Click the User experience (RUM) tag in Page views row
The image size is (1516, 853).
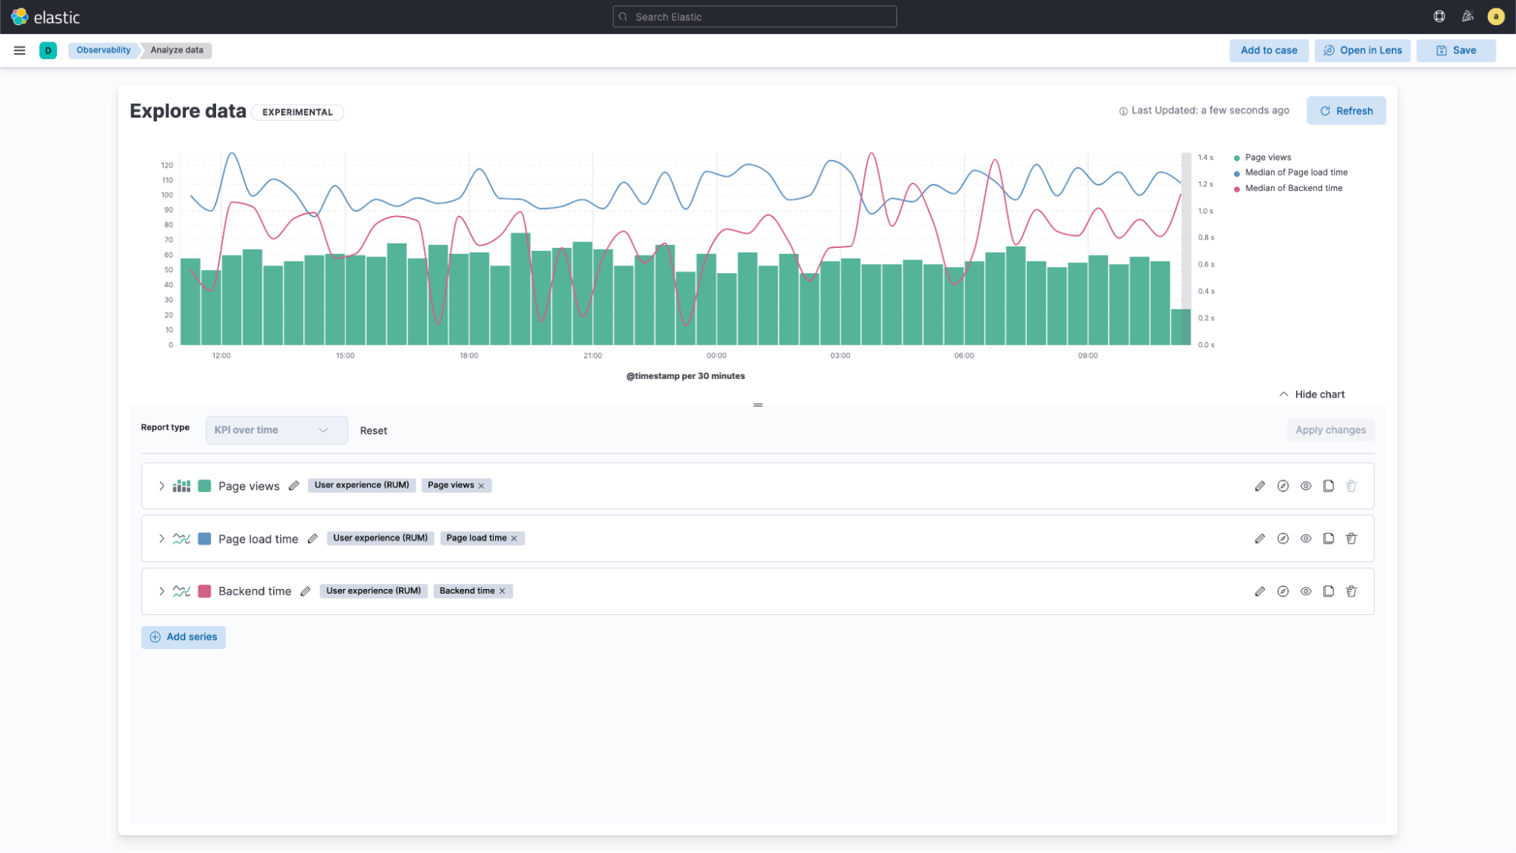click(x=362, y=485)
